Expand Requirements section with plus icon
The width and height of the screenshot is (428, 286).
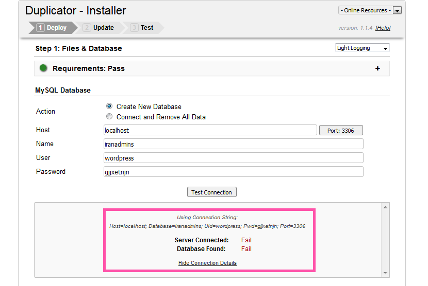tap(377, 68)
